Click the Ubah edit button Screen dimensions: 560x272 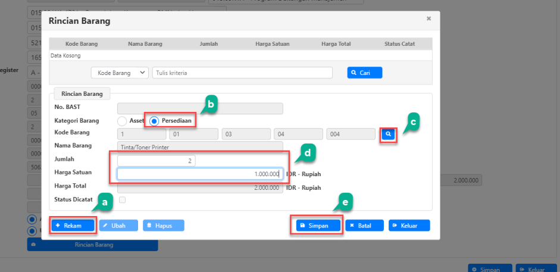pos(119,226)
